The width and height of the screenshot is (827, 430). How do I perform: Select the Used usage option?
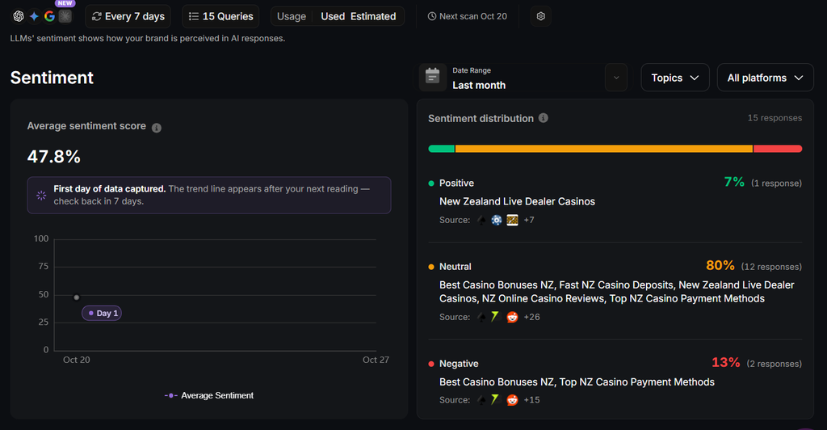click(x=333, y=16)
